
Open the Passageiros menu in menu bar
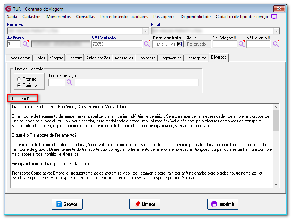click(x=164, y=17)
